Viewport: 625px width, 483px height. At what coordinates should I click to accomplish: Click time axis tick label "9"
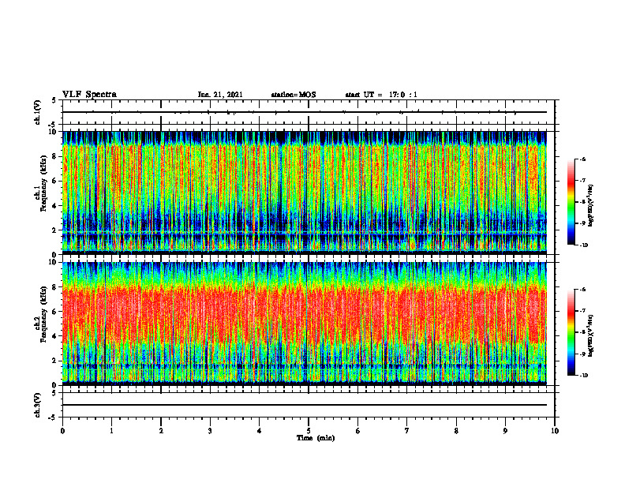coord(505,431)
